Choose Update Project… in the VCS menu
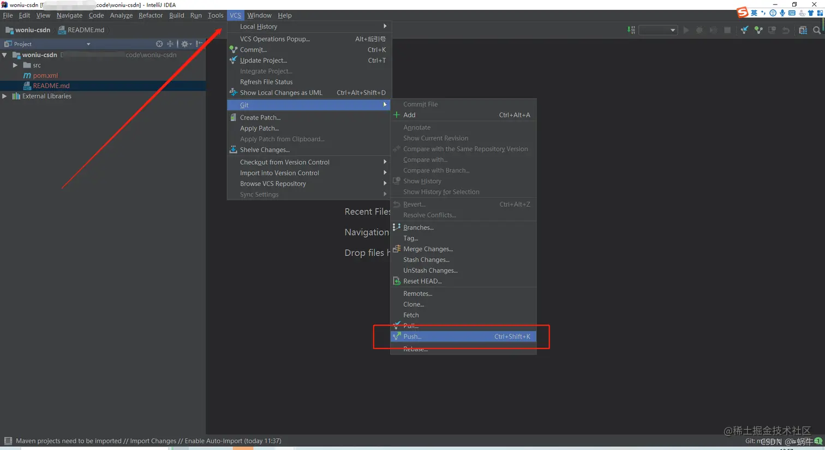Viewport: 825px width, 450px height. [x=308, y=61]
